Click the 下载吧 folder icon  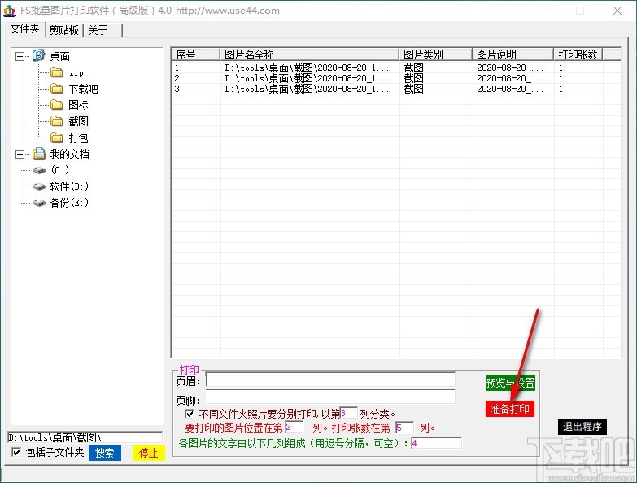(57, 89)
